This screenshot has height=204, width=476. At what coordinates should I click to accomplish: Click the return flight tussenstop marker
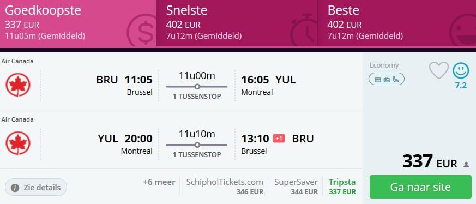[197, 145]
